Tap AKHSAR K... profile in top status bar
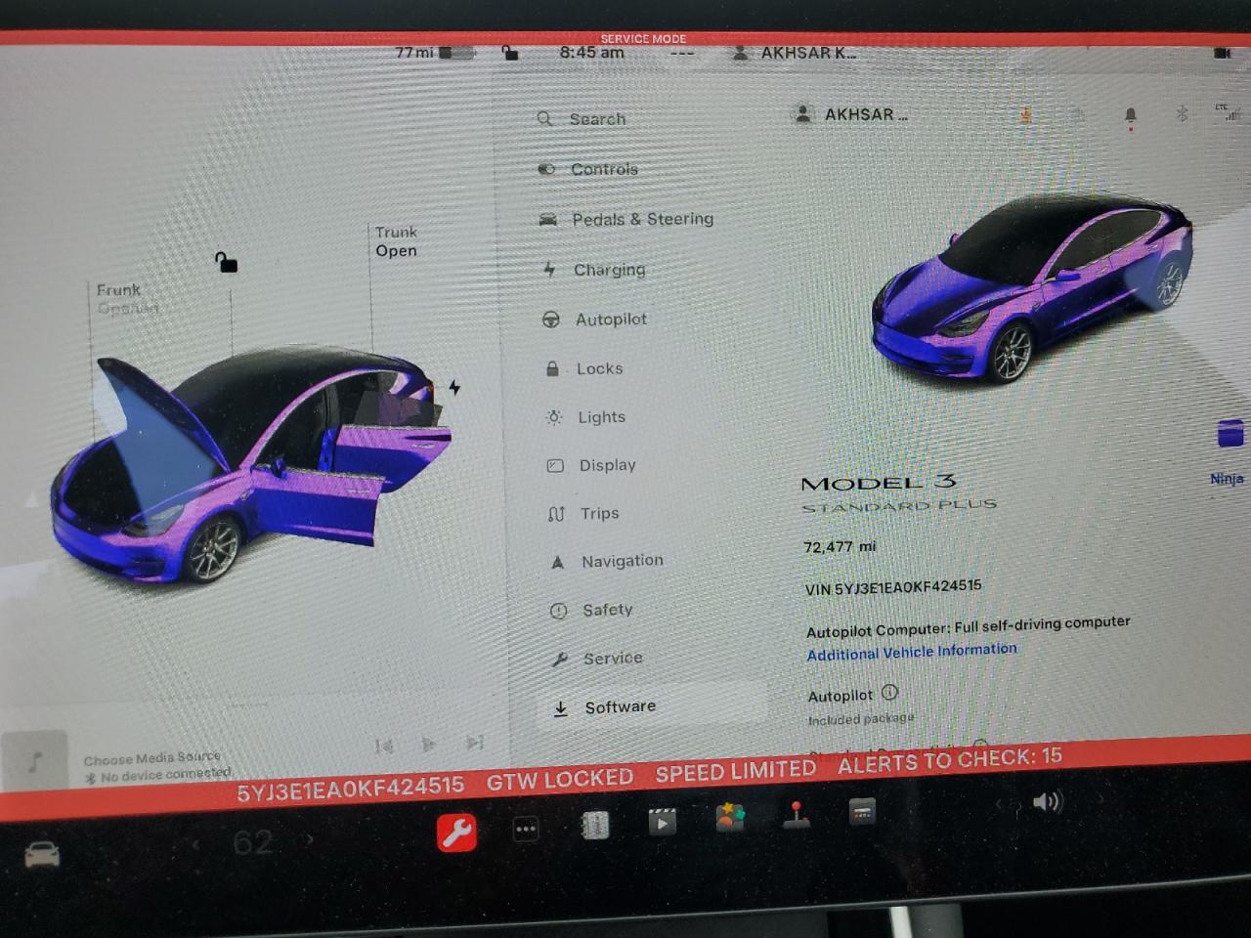This screenshot has width=1251, height=938. tap(795, 53)
